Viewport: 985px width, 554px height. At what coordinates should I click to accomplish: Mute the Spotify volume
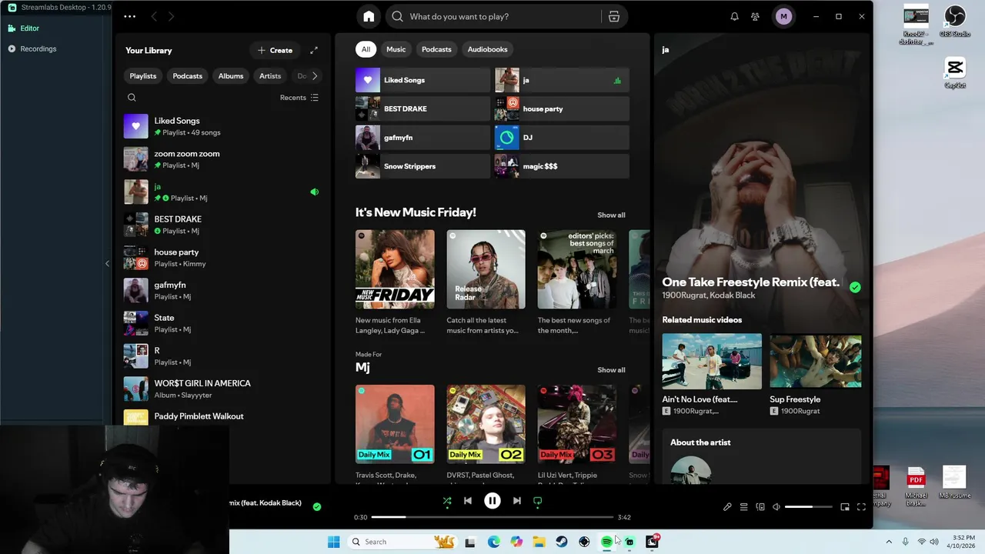pos(776,507)
